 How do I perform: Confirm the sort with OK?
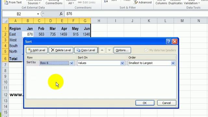click(145, 103)
